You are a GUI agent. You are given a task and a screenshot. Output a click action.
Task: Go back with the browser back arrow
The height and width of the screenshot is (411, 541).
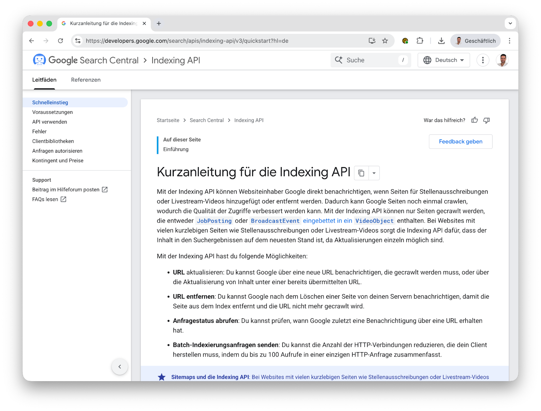click(x=31, y=41)
